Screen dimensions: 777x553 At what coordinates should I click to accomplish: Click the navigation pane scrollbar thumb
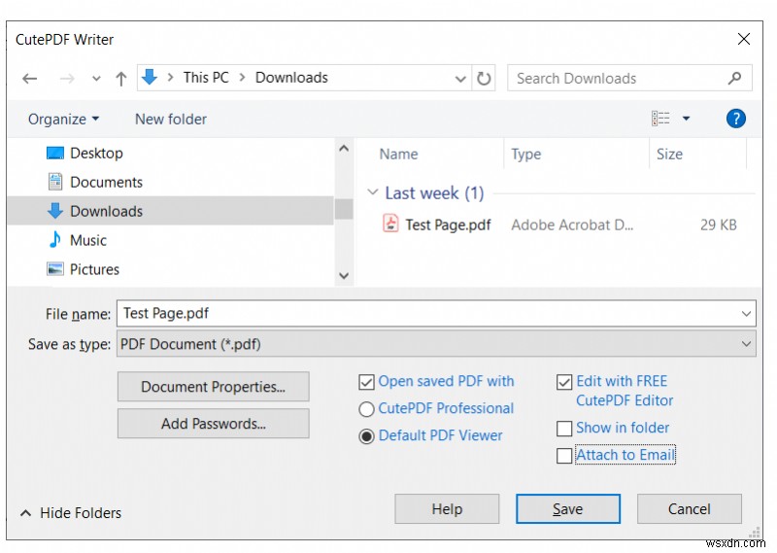point(344,209)
